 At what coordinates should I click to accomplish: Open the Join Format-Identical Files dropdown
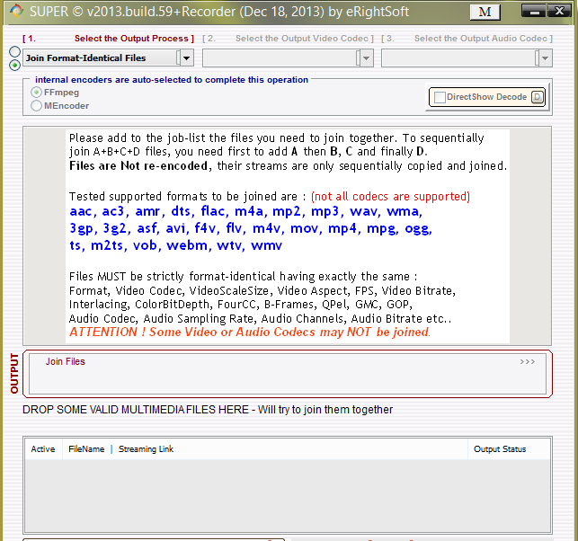tap(185, 58)
